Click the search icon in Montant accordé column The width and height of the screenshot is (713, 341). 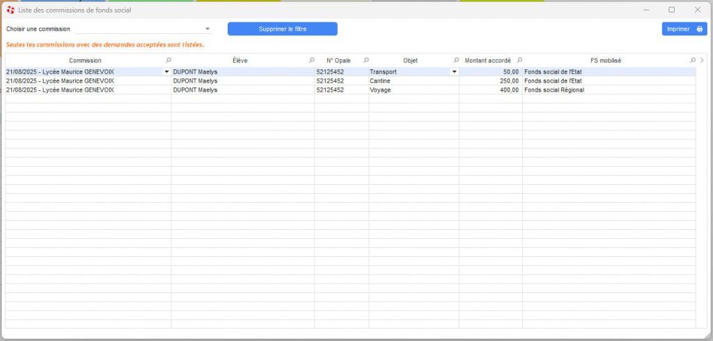(519, 60)
